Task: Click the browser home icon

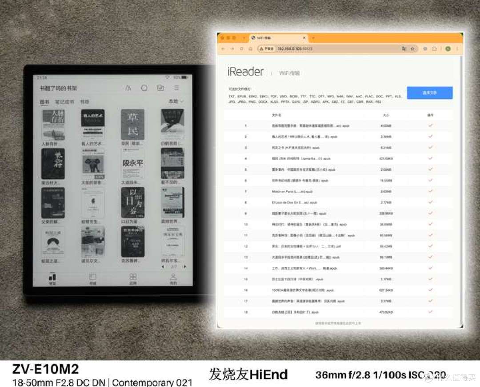Action: [x=250, y=49]
